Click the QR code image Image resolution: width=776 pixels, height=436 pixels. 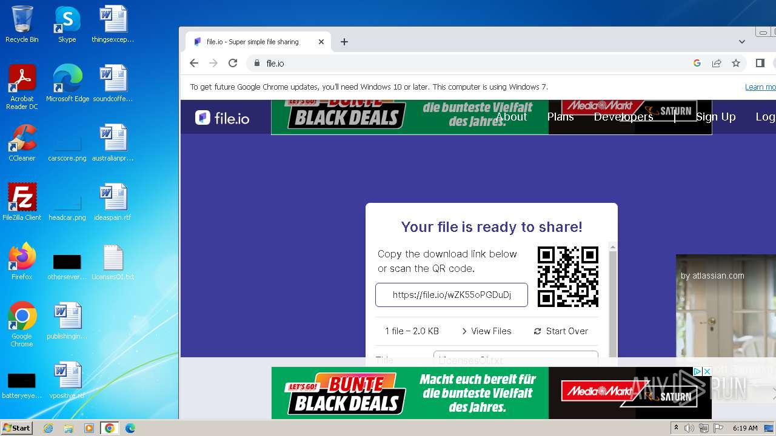click(568, 277)
